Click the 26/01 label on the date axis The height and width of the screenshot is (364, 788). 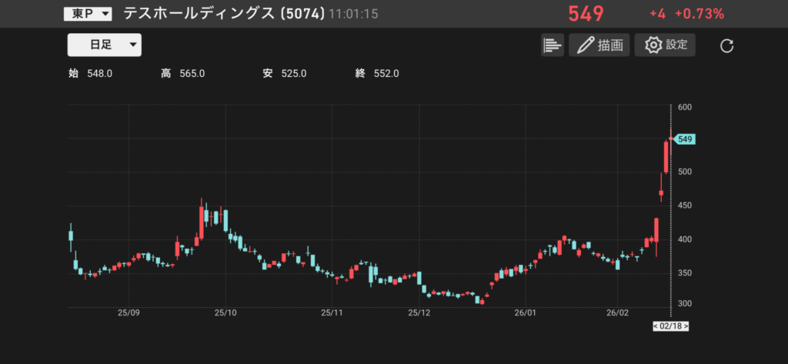coord(524,313)
